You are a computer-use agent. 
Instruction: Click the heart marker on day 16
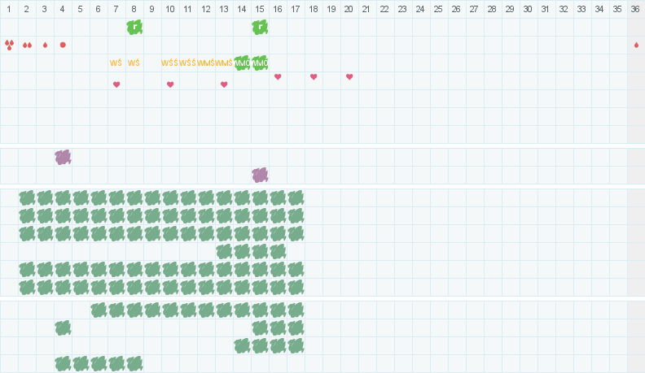(278, 76)
